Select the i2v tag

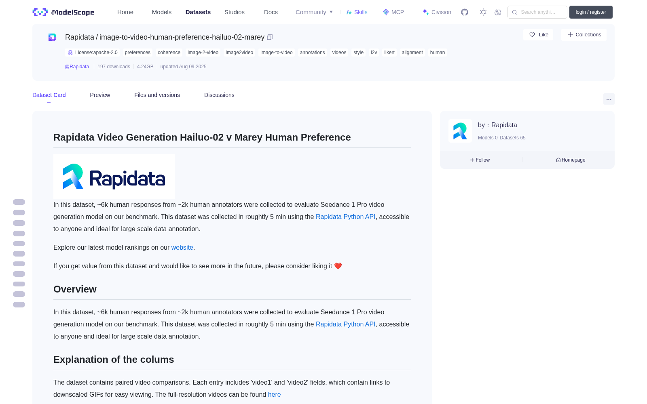(x=374, y=53)
